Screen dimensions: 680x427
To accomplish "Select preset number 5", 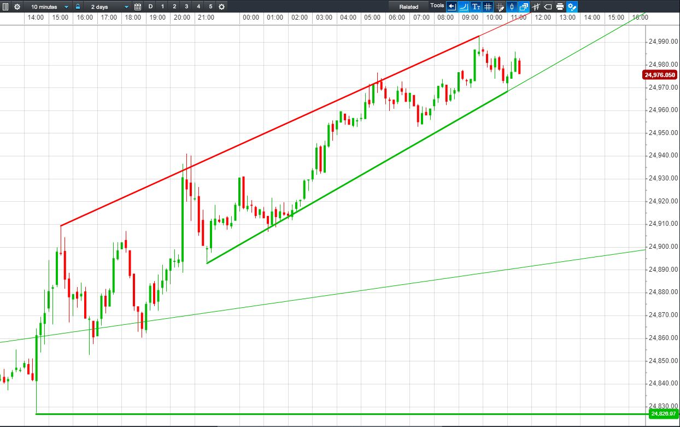I will [x=210, y=7].
